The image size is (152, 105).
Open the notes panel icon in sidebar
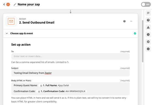pos(148,13)
